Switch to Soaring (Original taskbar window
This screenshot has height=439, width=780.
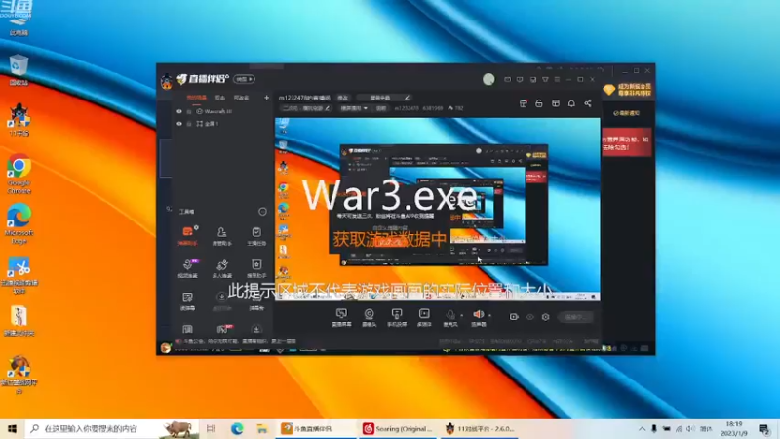[397, 428]
